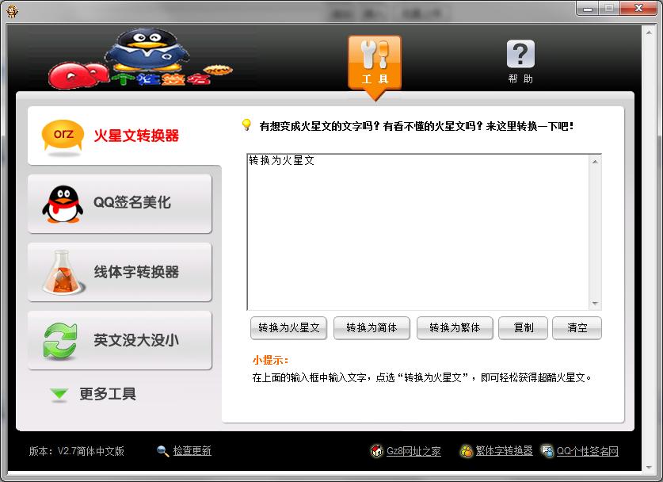The width and height of the screenshot is (663, 482).
Task: Minimize the application window
Action: (x=587, y=9)
